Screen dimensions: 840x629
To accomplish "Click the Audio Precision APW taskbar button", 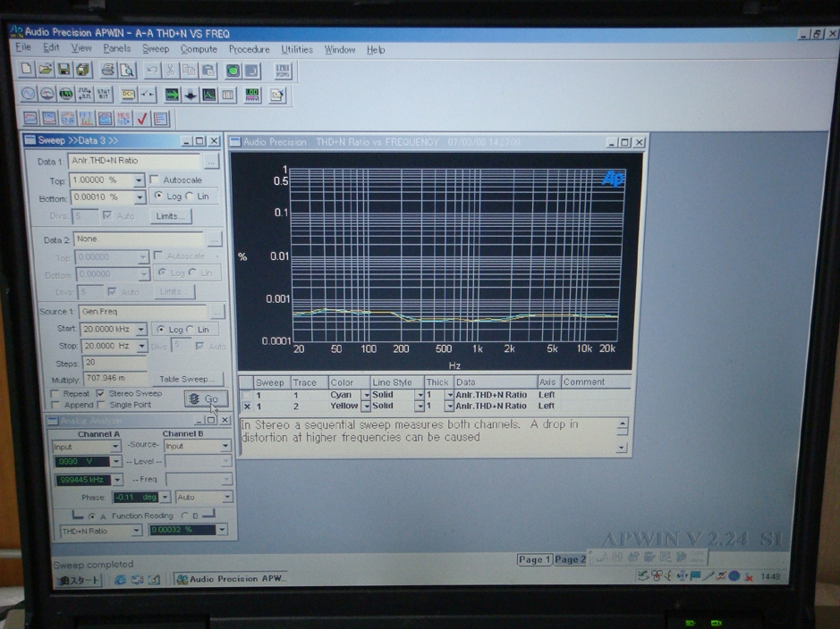I will pos(232,579).
